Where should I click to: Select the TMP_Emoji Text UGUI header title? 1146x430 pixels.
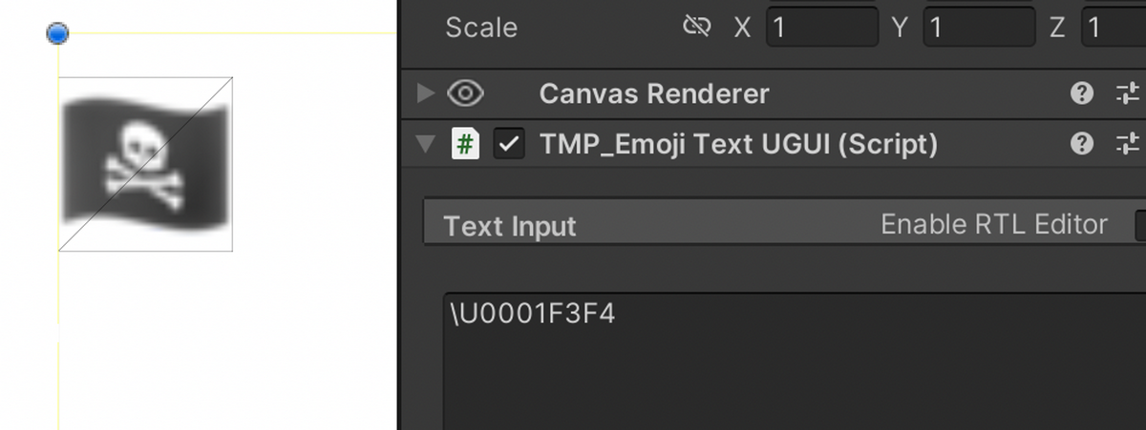point(738,145)
